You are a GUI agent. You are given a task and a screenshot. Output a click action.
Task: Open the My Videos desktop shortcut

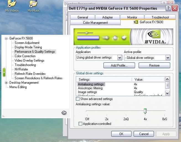tap(12, 5)
